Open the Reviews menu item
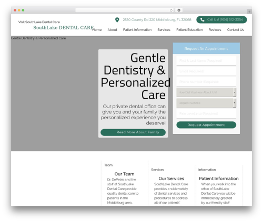This screenshot has height=222, width=263. tap(215, 30)
